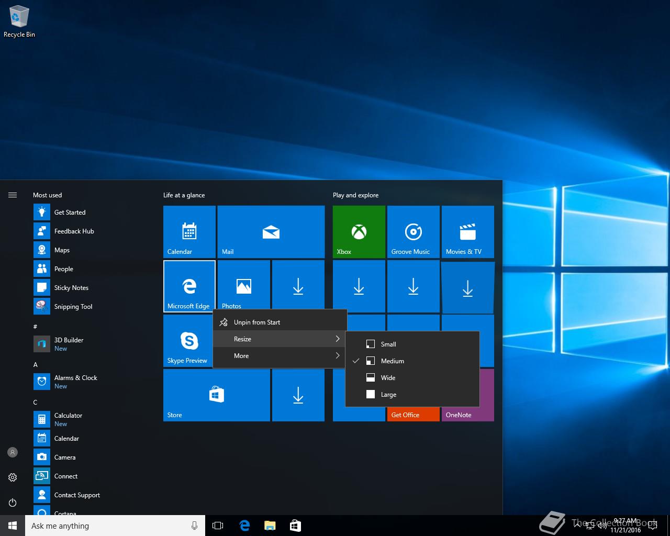The image size is (670, 536).
Task: Open Camera from the app list
Action: 94,457
